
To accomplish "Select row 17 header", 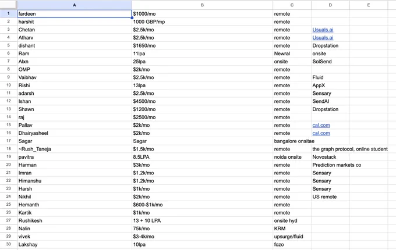I will (9, 141).
